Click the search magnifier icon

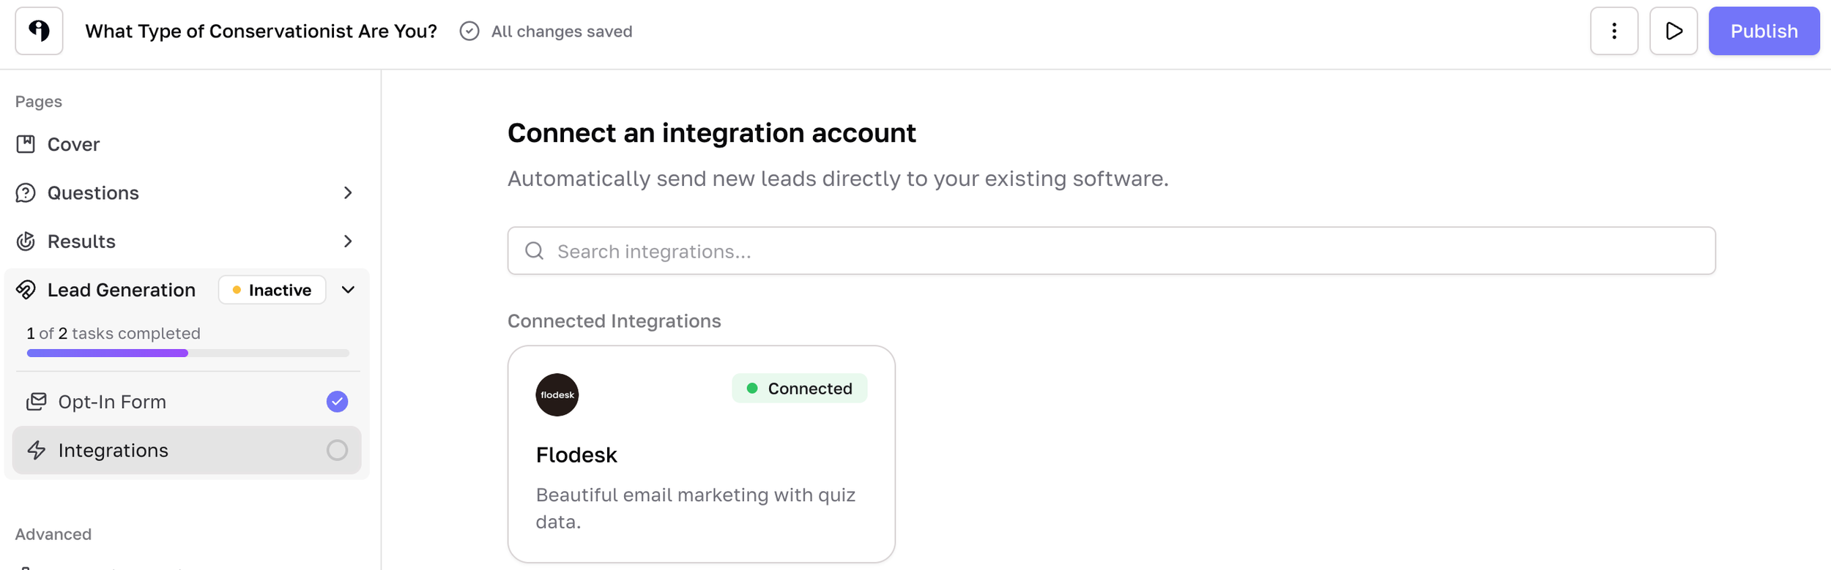[535, 251]
